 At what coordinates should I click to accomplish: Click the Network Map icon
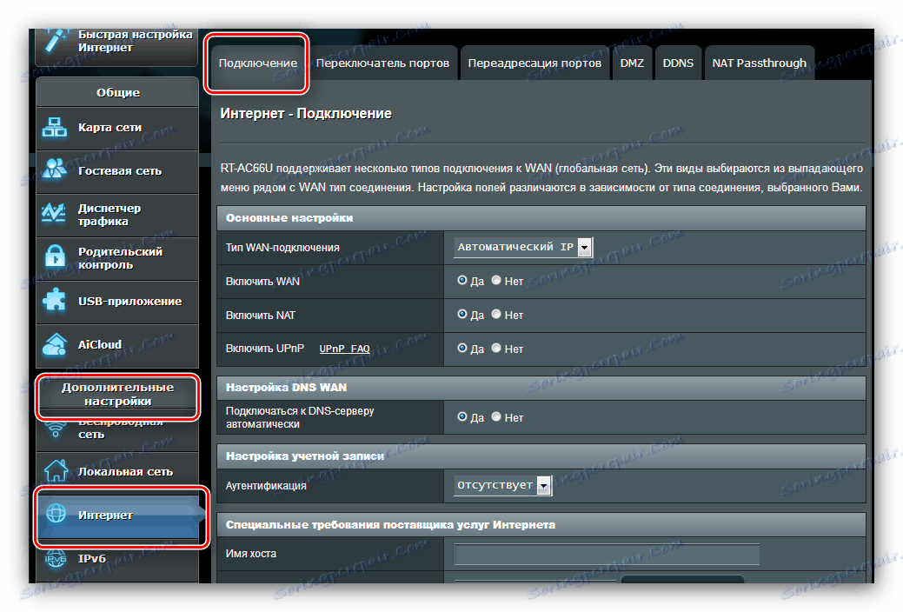(x=54, y=128)
